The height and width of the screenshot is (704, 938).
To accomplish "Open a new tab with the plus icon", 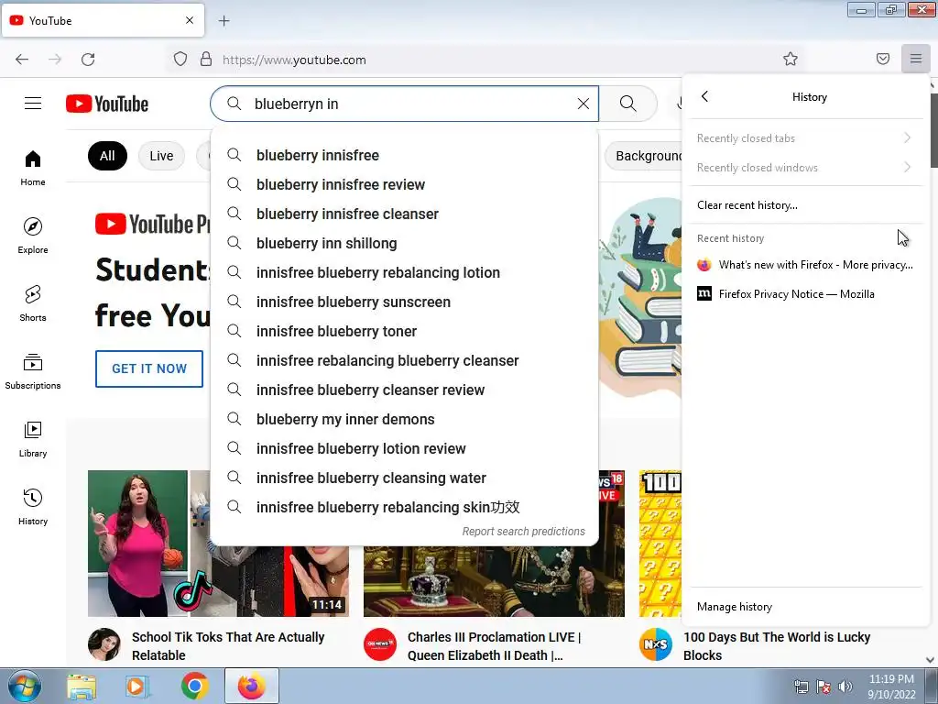I will tap(224, 21).
